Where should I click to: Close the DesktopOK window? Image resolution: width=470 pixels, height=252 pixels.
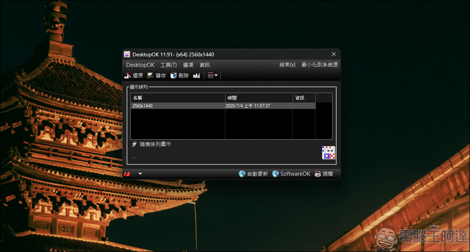pos(334,54)
